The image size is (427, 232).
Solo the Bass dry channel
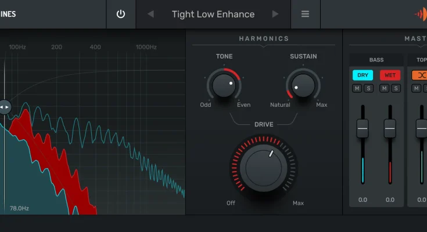(x=368, y=88)
